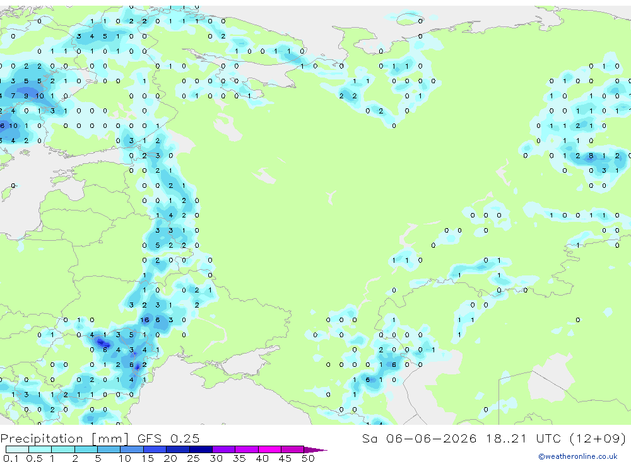
Task: Click the 15–20 mm legend color swatch
Action: click(x=155, y=449)
